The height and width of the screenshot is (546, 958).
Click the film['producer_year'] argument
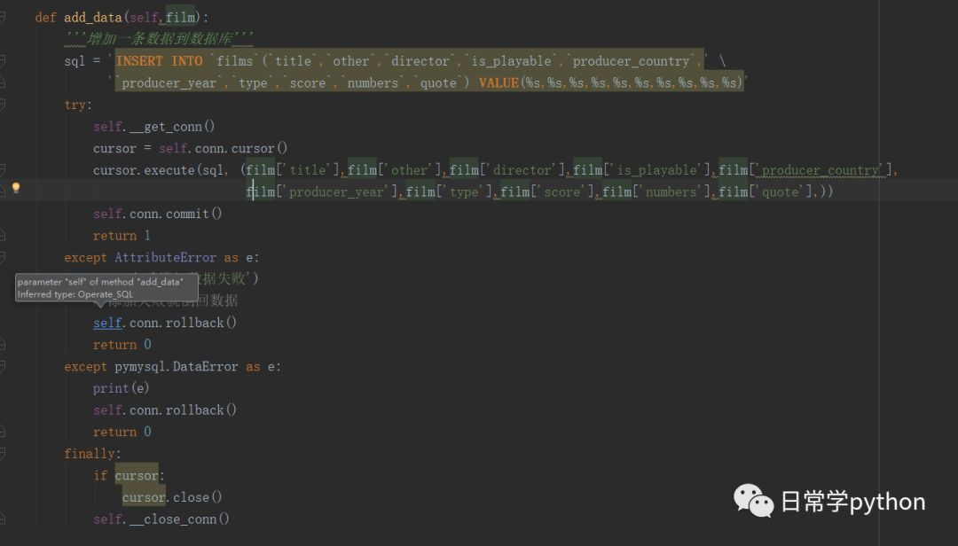(321, 191)
